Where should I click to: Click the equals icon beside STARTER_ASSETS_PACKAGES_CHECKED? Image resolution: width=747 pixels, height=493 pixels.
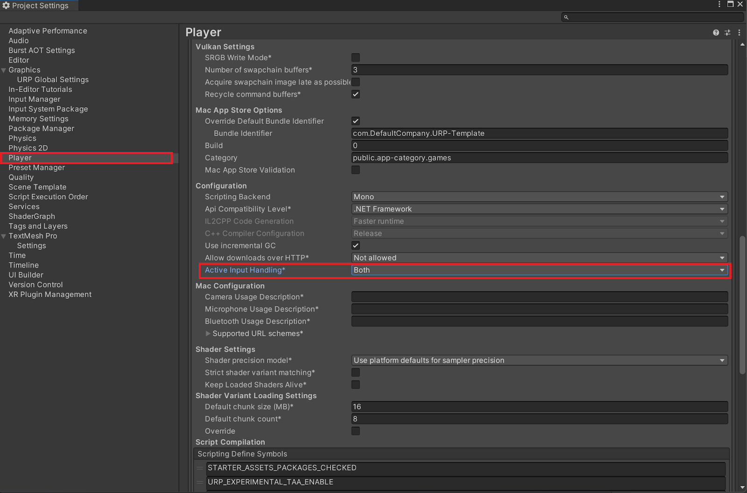(x=200, y=467)
